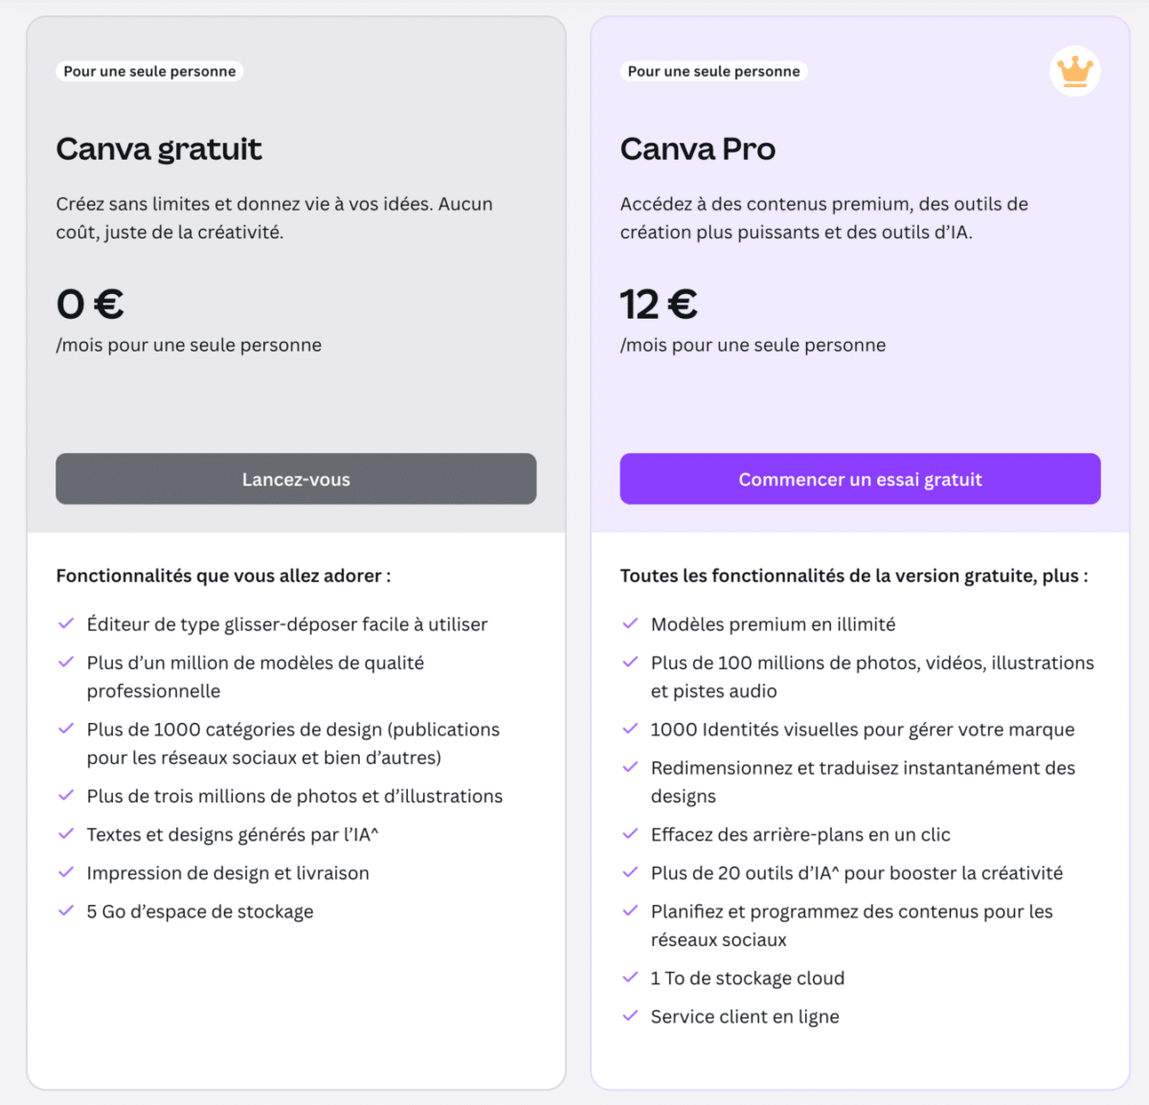Select the checkmark beside 'Effacez des arrière-plans en un clic'
This screenshot has height=1105, width=1149.
630,834
